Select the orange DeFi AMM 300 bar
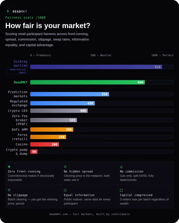 click(52, 130)
